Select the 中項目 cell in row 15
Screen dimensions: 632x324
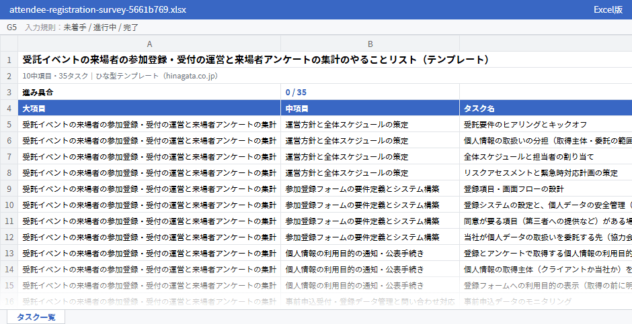370,285
